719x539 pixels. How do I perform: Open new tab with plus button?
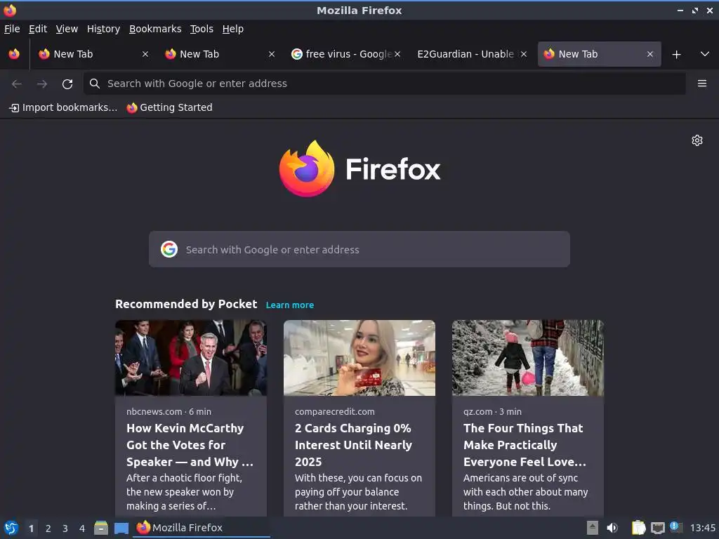pyautogui.click(x=676, y=55)
